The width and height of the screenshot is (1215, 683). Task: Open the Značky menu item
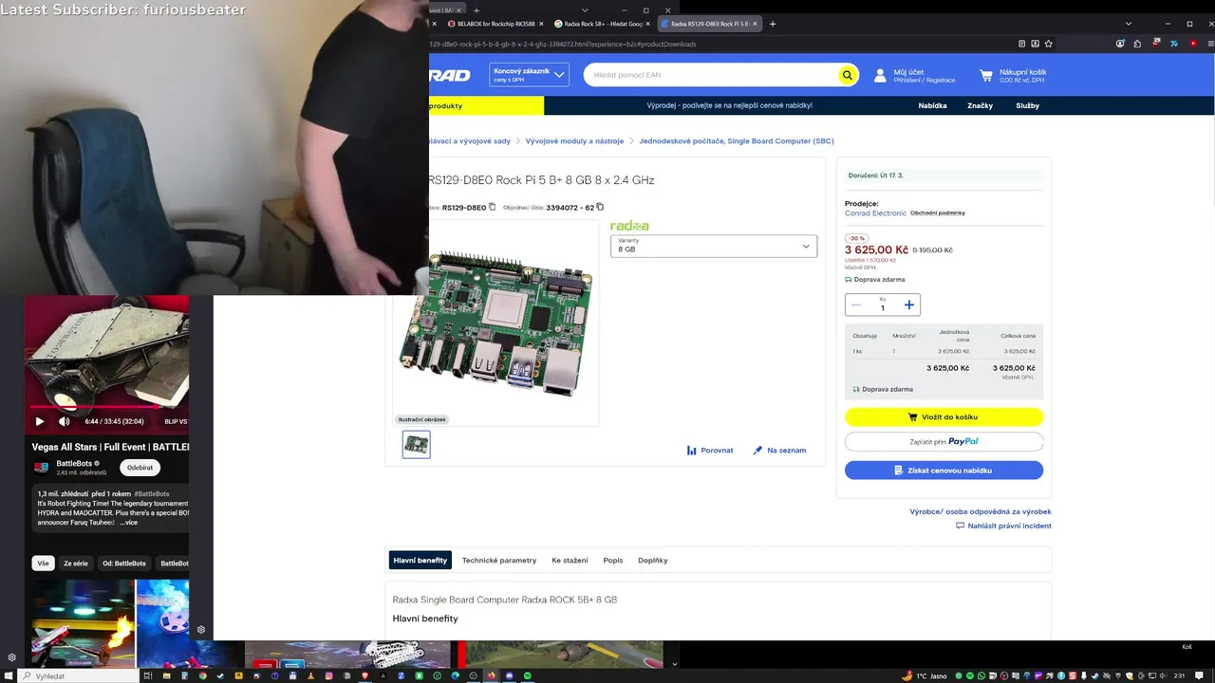(x=980, y=105)
